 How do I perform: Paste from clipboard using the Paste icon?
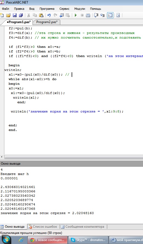pos(41,15)
